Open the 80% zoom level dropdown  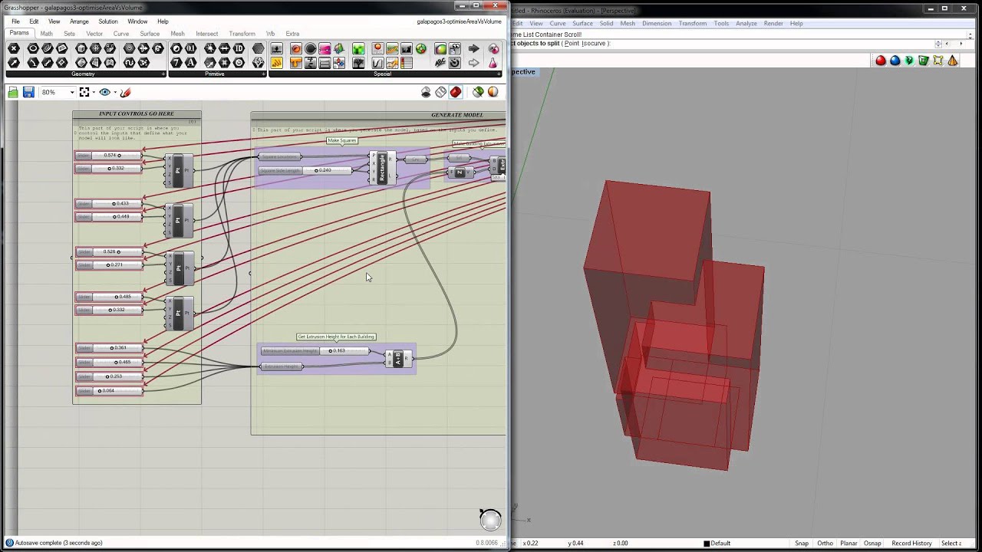(72, 92)
